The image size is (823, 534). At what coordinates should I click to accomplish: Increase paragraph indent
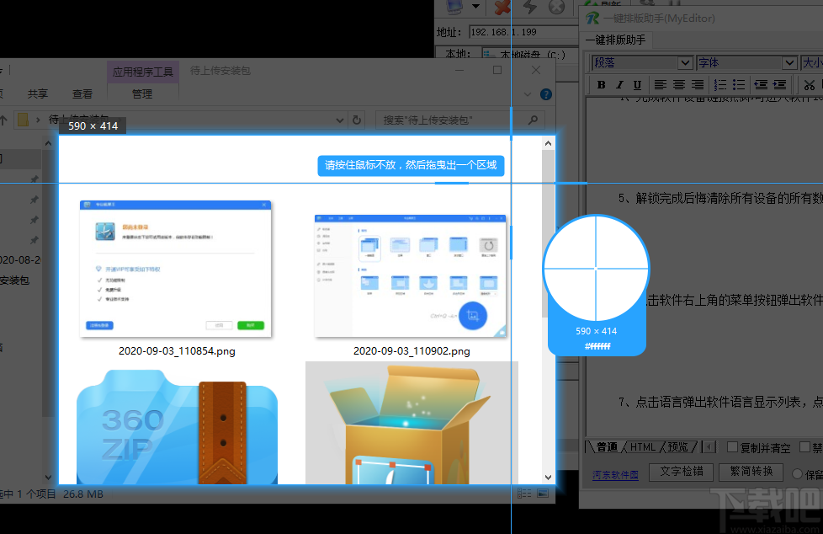[778, 84]
